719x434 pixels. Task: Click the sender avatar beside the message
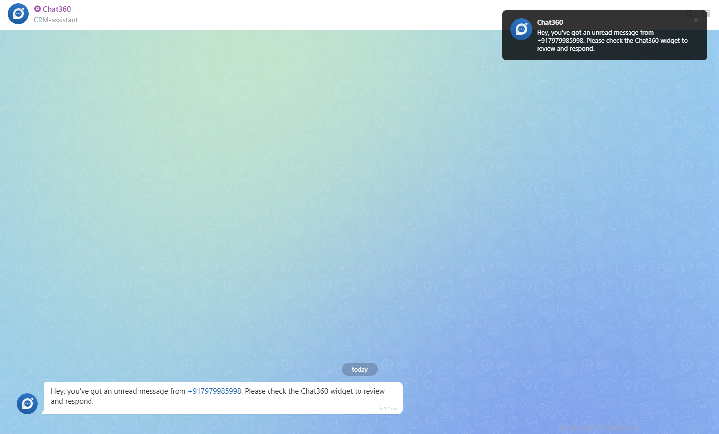27,404
